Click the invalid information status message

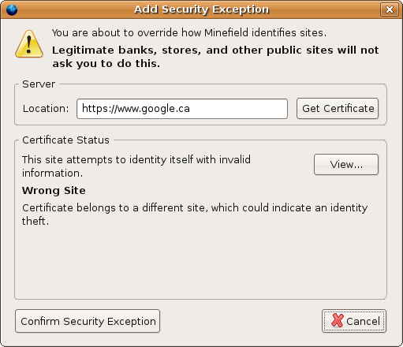coord(136,166)
